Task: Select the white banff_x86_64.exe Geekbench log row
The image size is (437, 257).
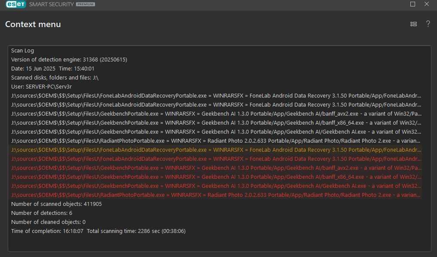Action: (216, 122)
